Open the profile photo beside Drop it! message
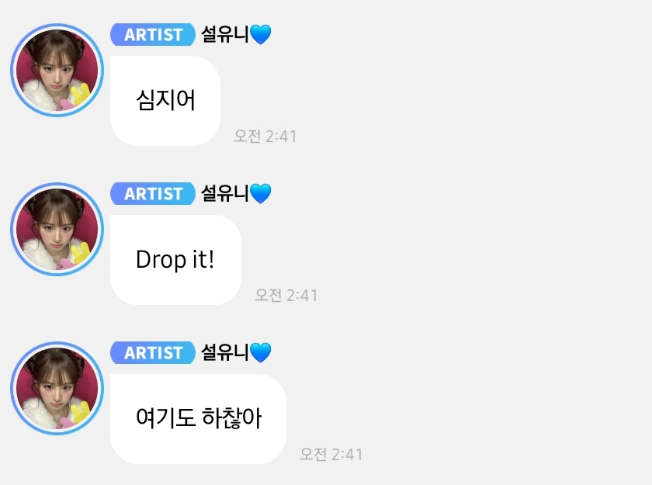Screen dimensions: 652x485 [x=57, y=230]
